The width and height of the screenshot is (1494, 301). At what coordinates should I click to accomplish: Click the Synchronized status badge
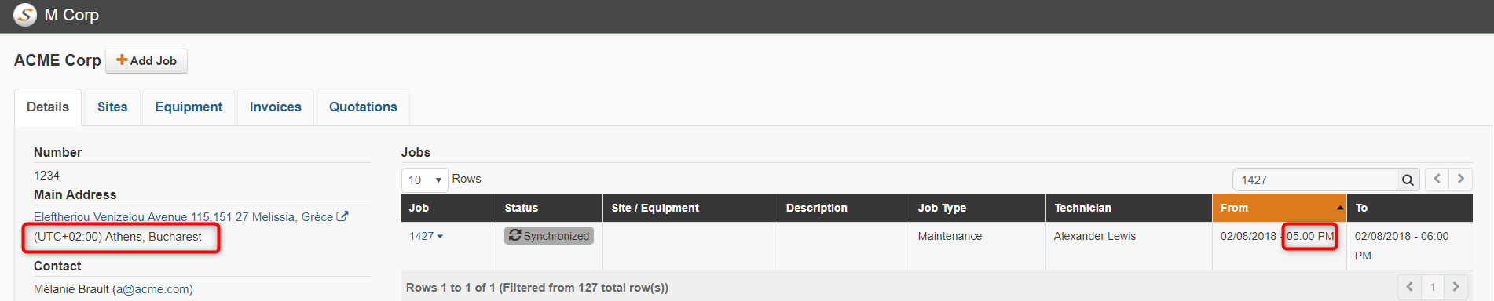coord(549,236)
